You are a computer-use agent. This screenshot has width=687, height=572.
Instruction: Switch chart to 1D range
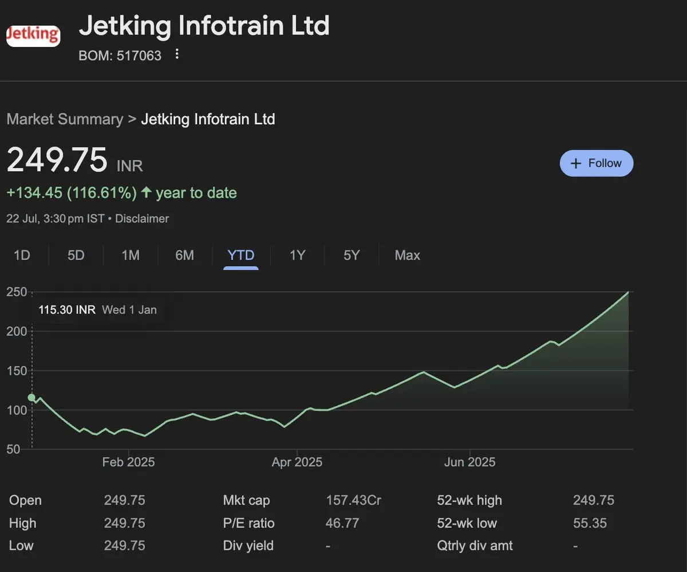click(22, 255)
